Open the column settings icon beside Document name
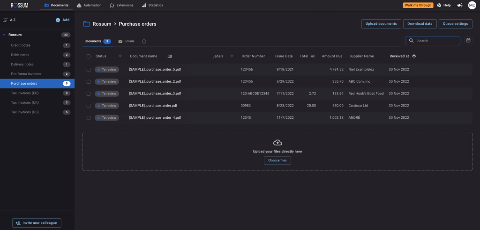 click(x=170, y=56)
